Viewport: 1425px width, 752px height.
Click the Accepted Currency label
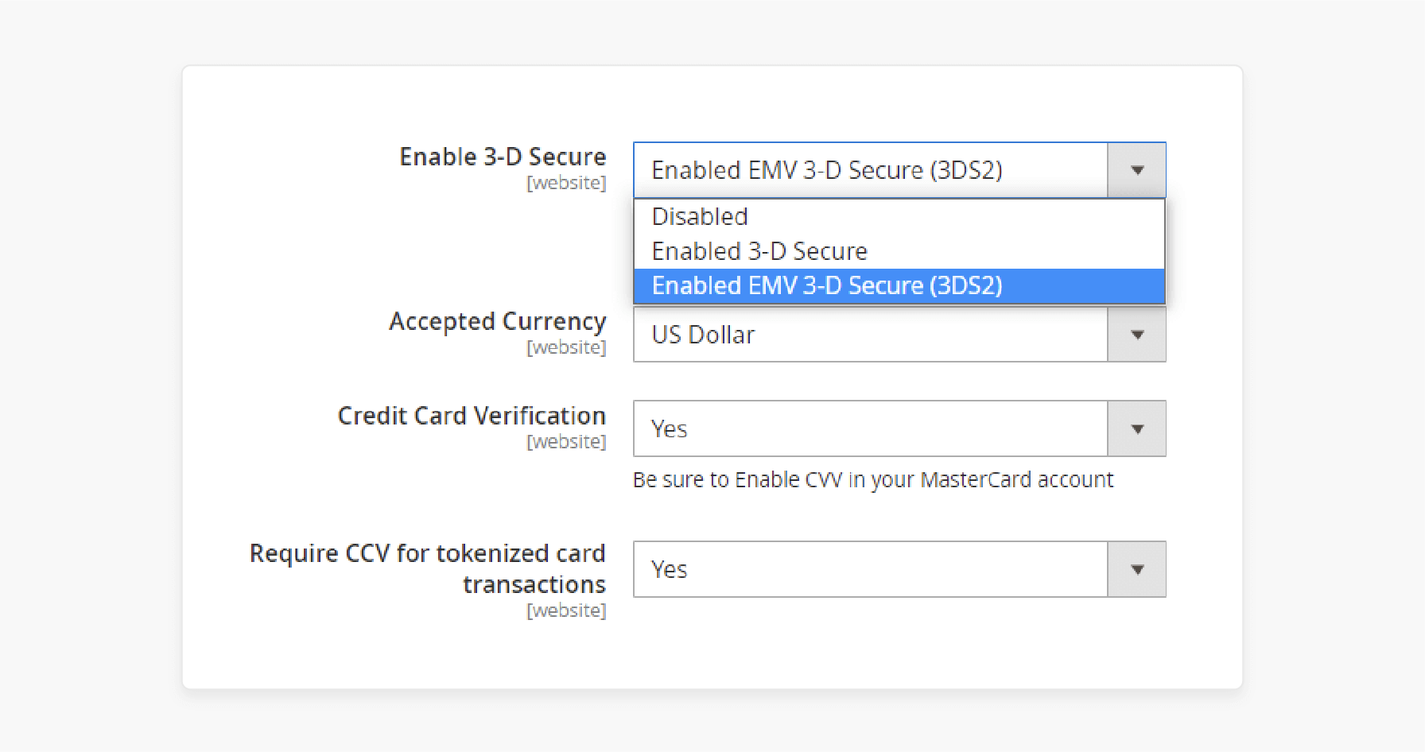tap(498, 321)
